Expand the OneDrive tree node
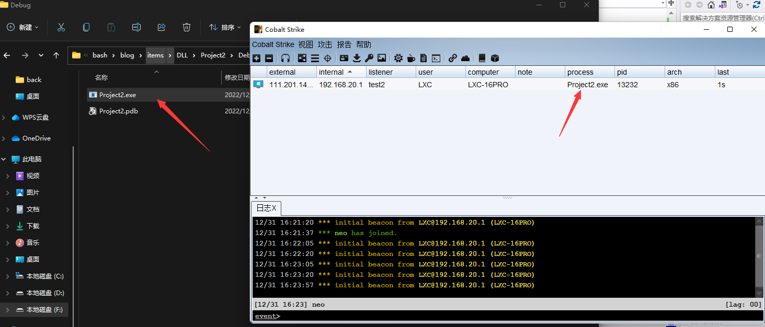The height and width of the screenshot is (327, 765). [4, 138]
